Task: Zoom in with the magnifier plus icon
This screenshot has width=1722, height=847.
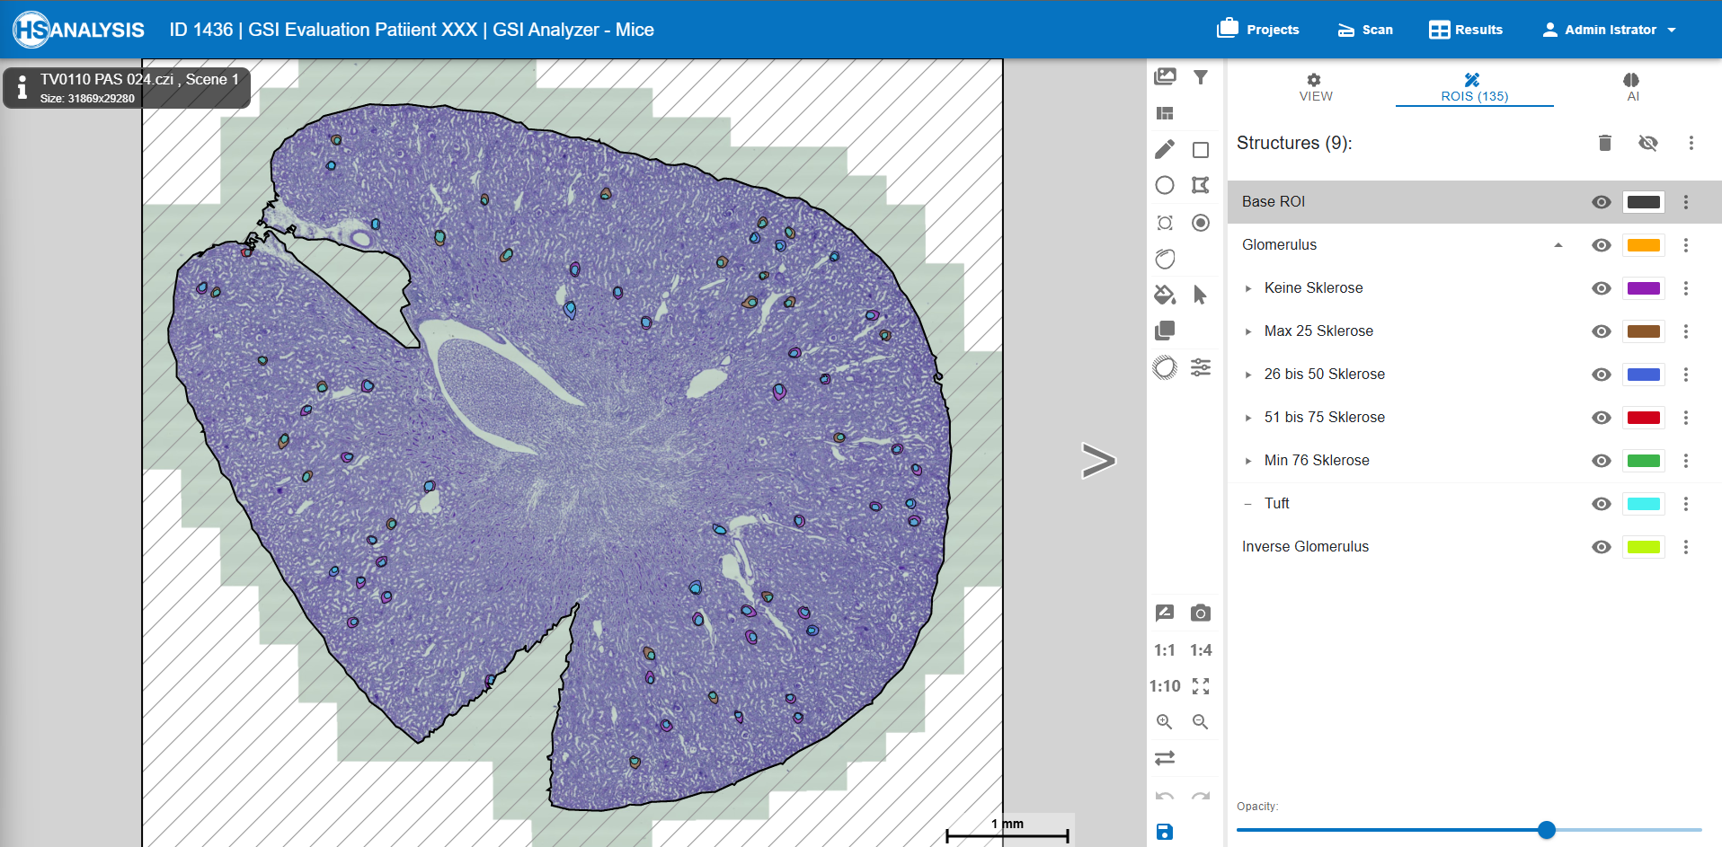Action: tap(1165, 722)
